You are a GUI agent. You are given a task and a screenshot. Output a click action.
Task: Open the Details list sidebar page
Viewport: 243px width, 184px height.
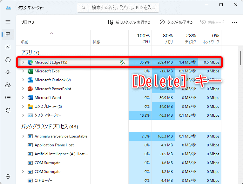pyautogui.click(x=8, y=97)
